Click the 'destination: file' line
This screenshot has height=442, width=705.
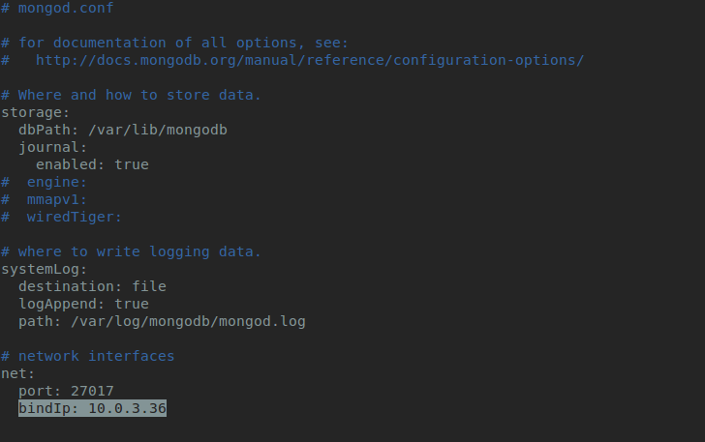92,286
